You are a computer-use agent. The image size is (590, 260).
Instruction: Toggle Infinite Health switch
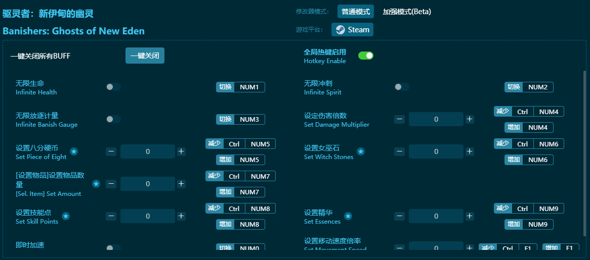pos(113,87)
